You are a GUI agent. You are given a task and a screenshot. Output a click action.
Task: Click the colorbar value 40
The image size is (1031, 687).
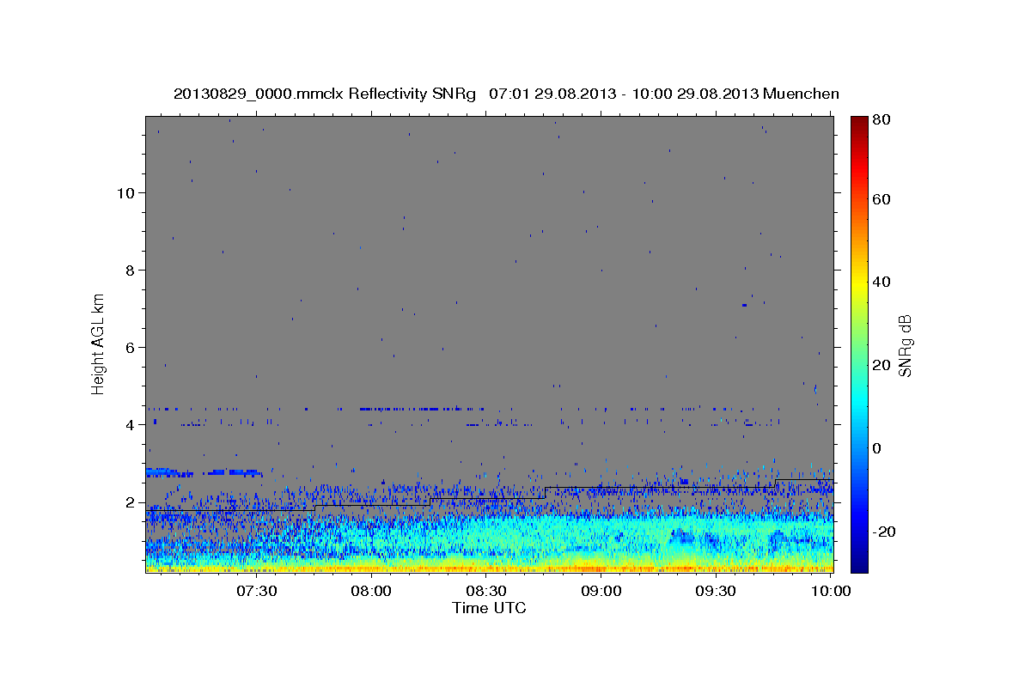[881, 282]
